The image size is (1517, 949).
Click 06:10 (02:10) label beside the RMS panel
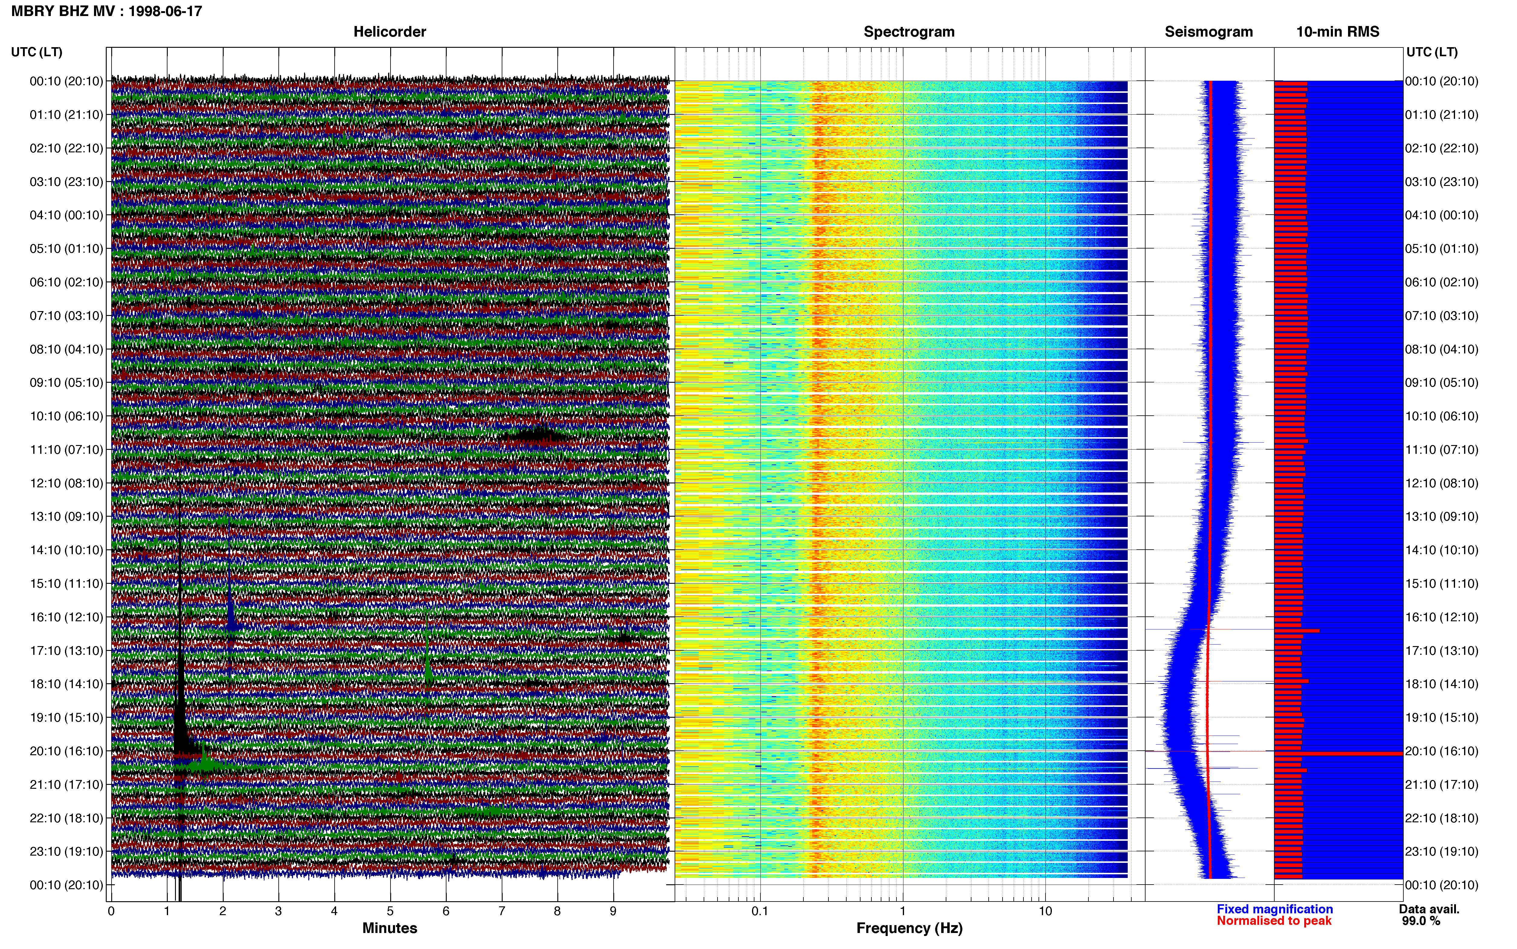(1442, 282)
